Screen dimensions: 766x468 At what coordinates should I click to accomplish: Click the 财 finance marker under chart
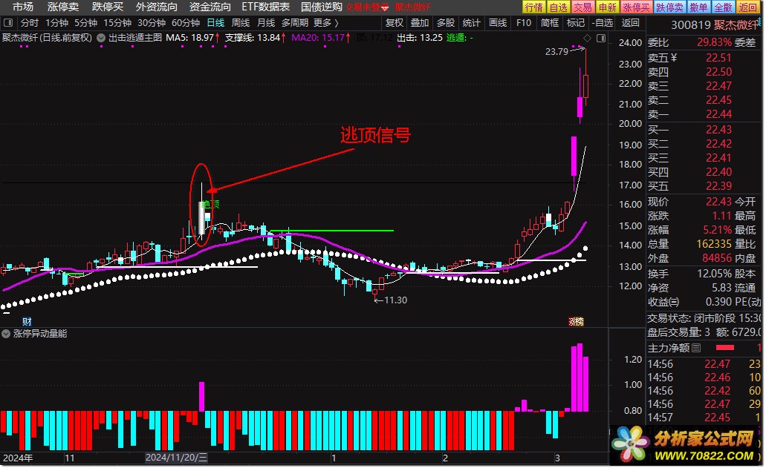coord(27,321)
